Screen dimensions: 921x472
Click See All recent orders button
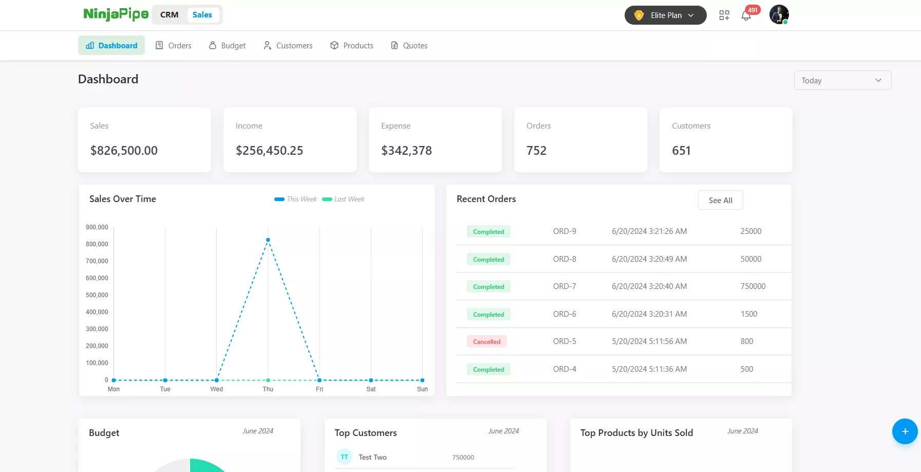pos(720,201)
